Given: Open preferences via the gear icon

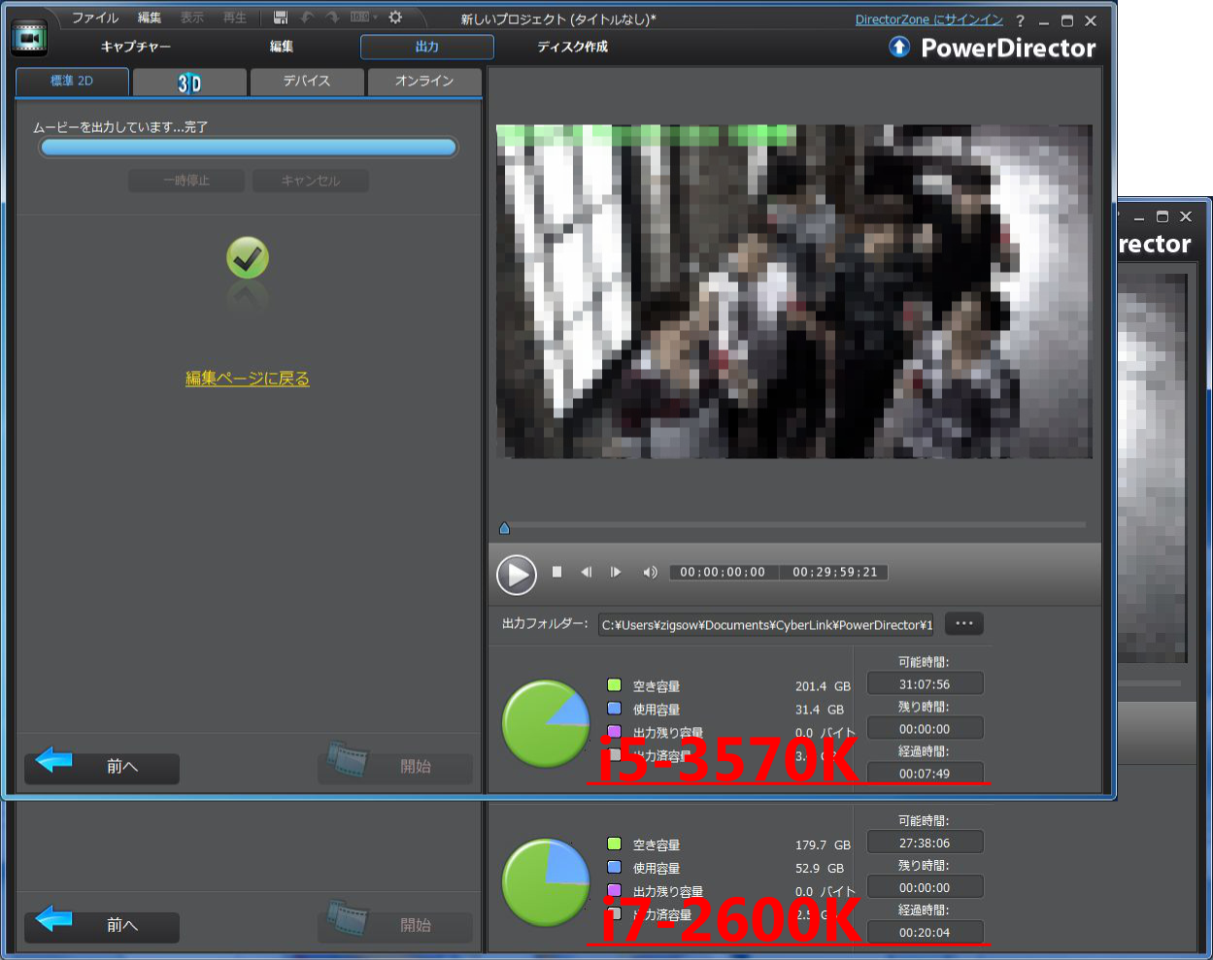Looking at the screenshot, I should coord(395,17).
